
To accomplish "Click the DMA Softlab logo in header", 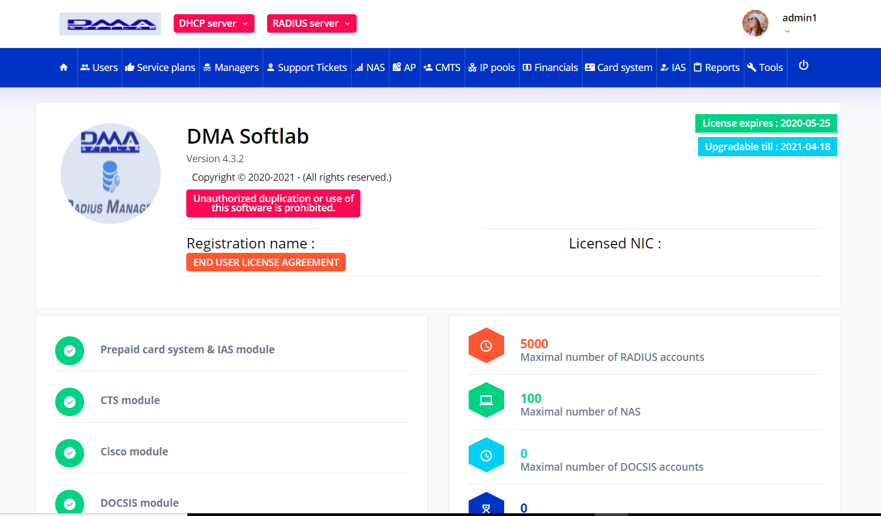I will click(x=110, y=24).
